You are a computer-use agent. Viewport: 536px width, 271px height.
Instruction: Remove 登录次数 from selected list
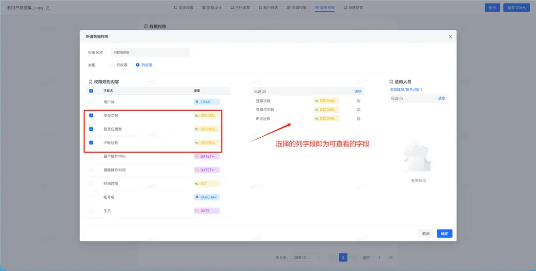358,101
